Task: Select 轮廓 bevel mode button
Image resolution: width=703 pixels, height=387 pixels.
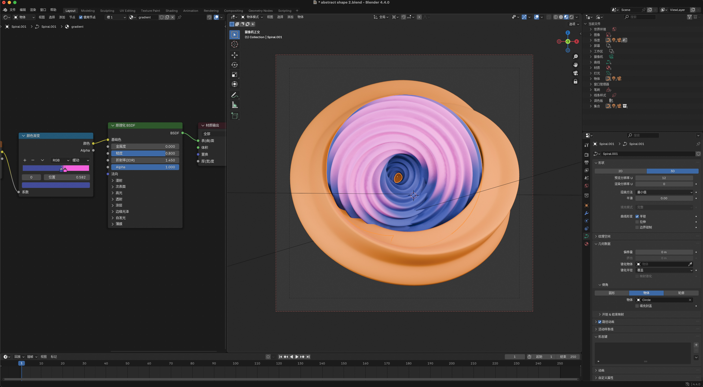Action: click(681, 293)
